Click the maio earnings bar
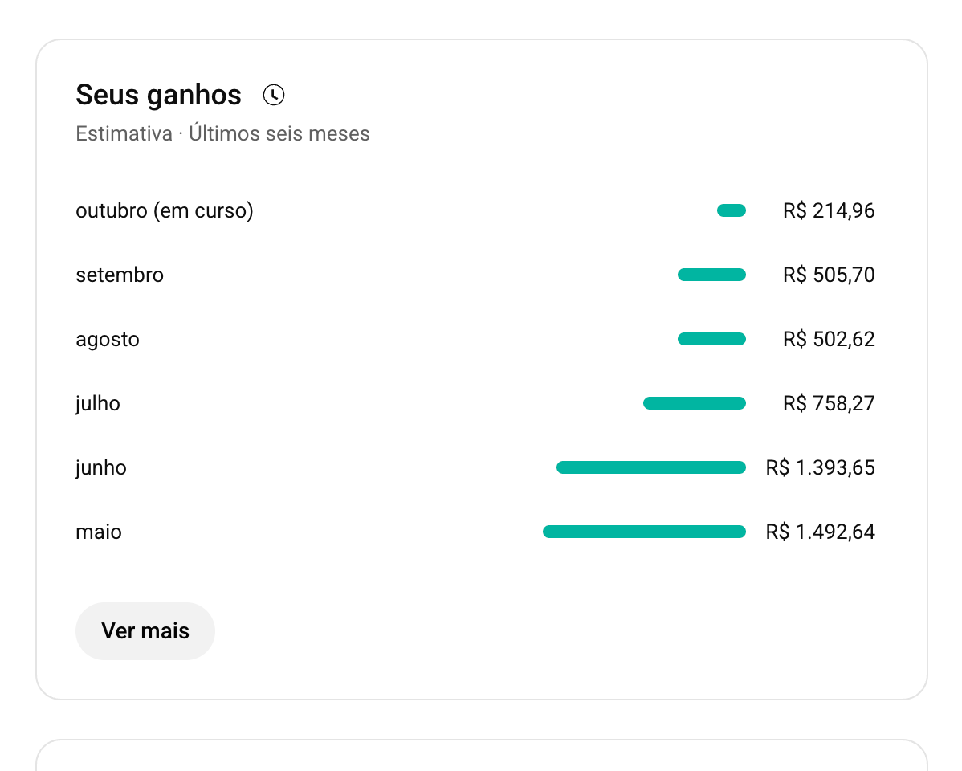Screen dimensions: 962x771 pyautogui.click(x=644, y=532)
